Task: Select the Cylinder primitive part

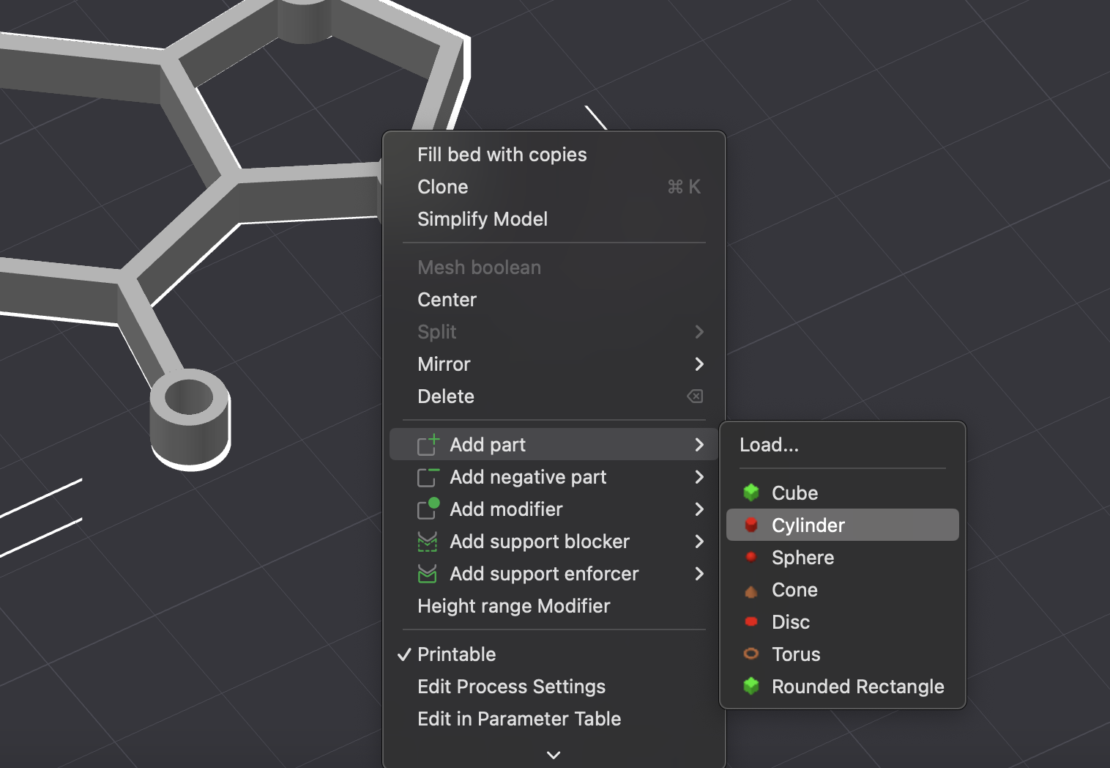Action: (x=808, y=525)
